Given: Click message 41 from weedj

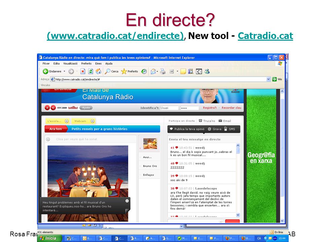Looking at the screenshot, I should click(x=202, y=151).
